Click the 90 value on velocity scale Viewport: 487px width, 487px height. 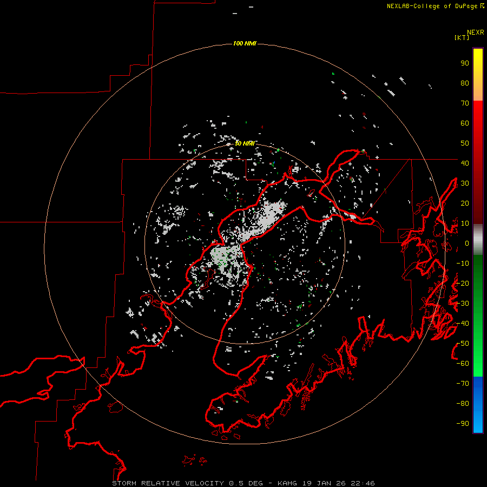(465, 63)
